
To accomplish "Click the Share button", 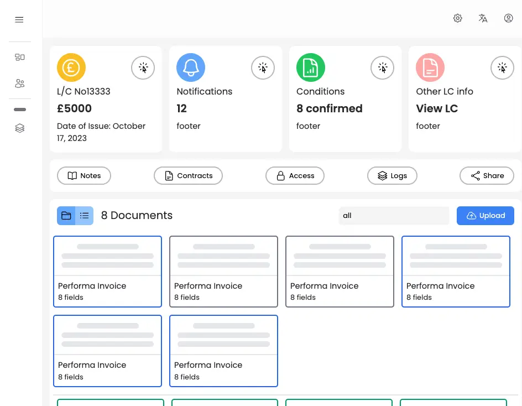I will 487,176.
